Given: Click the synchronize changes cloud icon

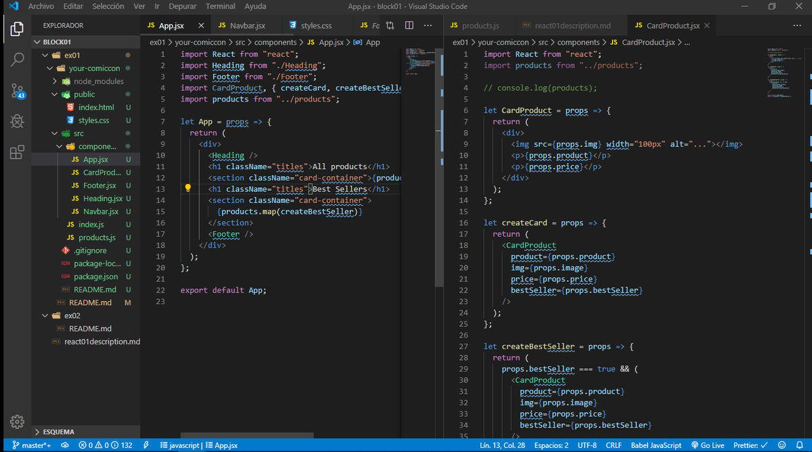Looking at the screenshot, I should pos(65,445).
